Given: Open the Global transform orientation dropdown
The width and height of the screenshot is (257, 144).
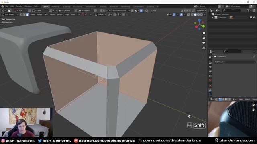Looking at the screenshot, I should point(100,14).
